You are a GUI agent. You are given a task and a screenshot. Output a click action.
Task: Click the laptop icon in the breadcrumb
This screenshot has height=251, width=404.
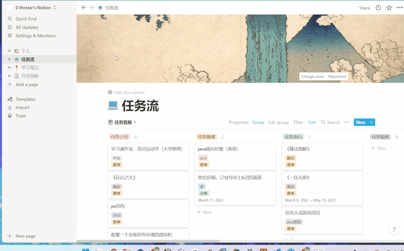point(100,8)
